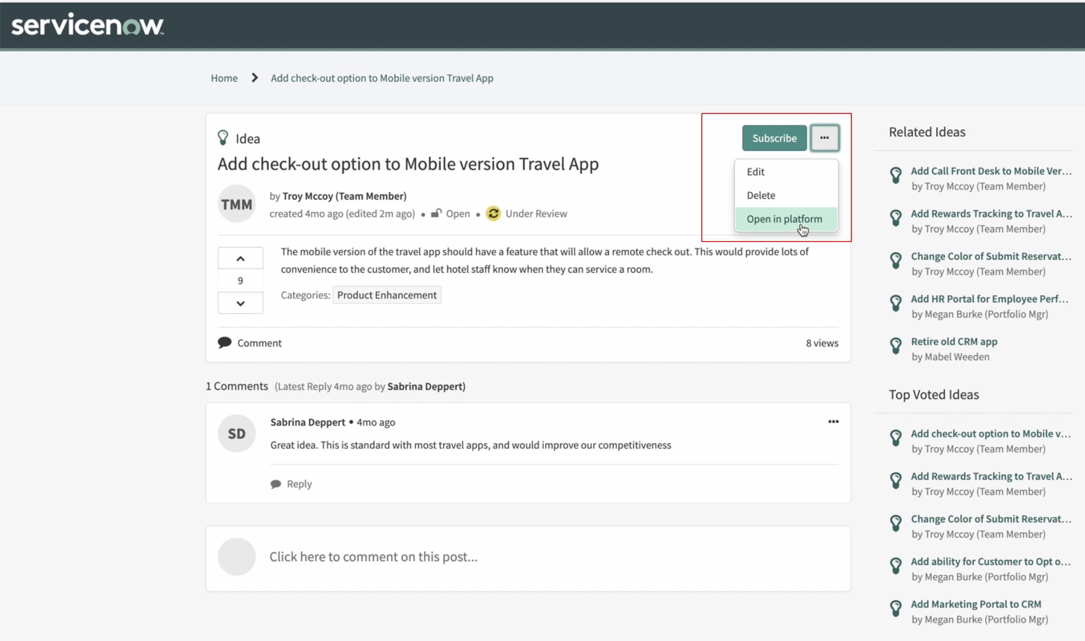1085x641 pixels.
Task: Click the Comment speech bubble icon
Action: (225, 342)
